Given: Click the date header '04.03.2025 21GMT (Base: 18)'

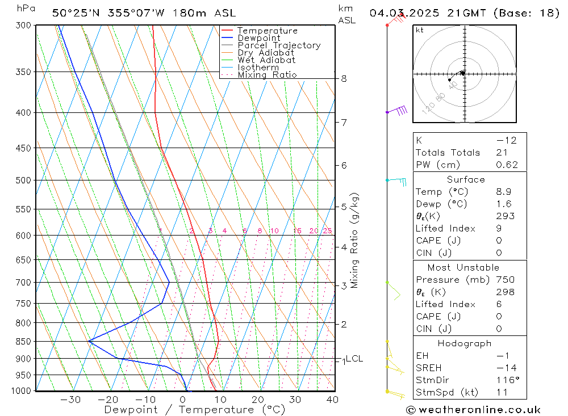Looking at the screenshot, I should tap(464, 13).
